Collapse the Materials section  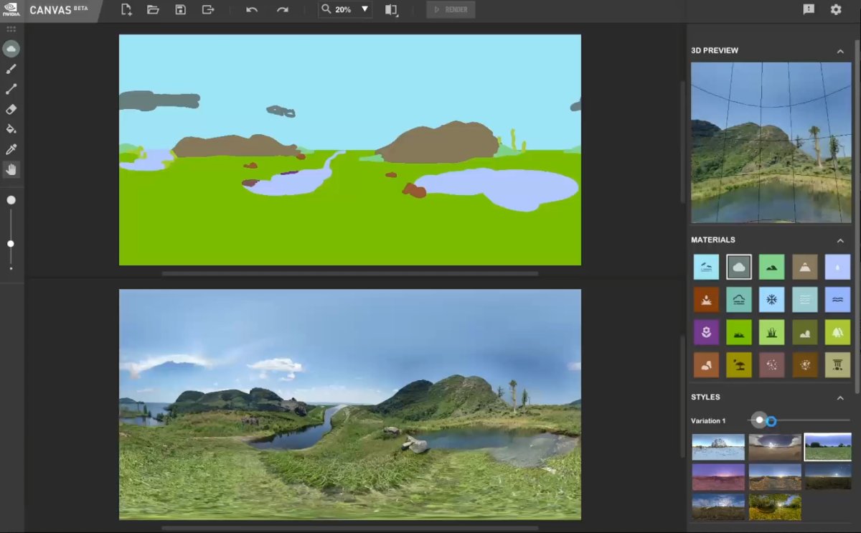pos(840,240)
